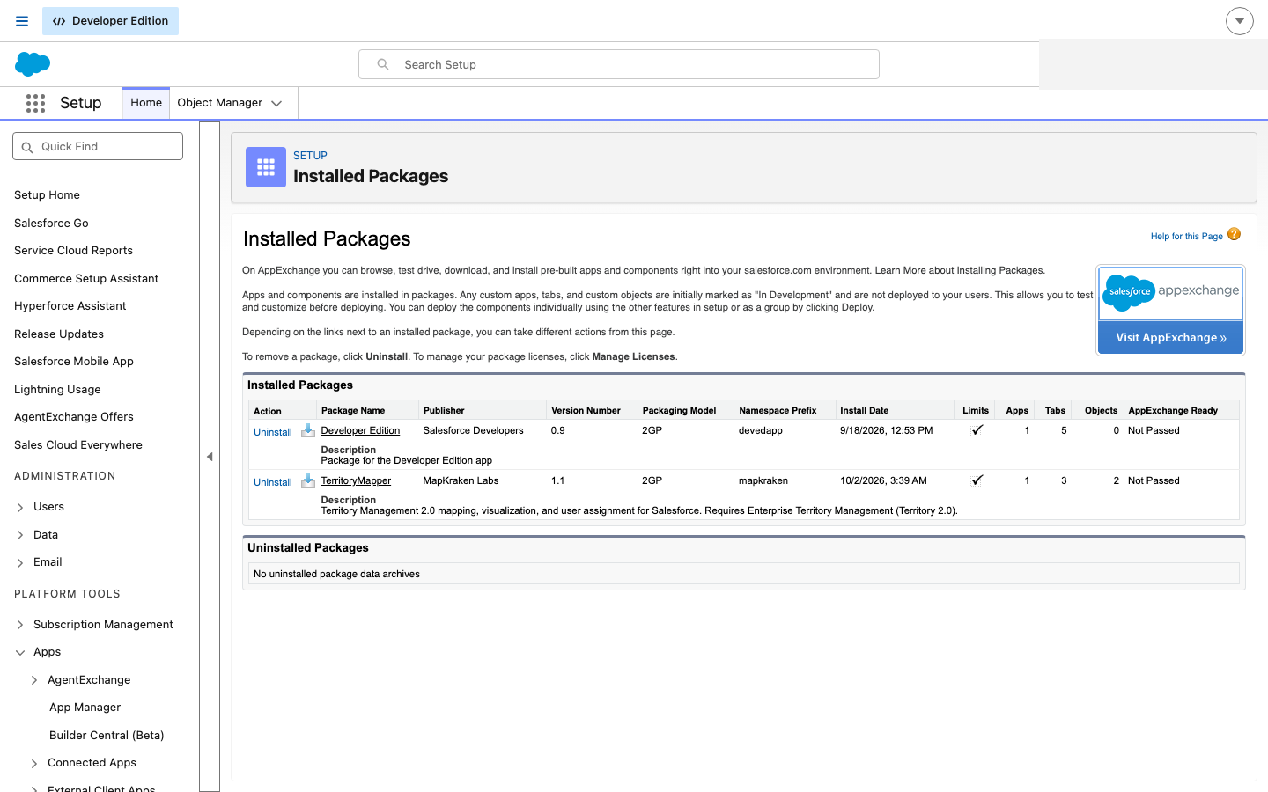Click the download icon beside Developer Edition
The width and height of the screenshot is (1268, 792).
click(x=308, y=430)
